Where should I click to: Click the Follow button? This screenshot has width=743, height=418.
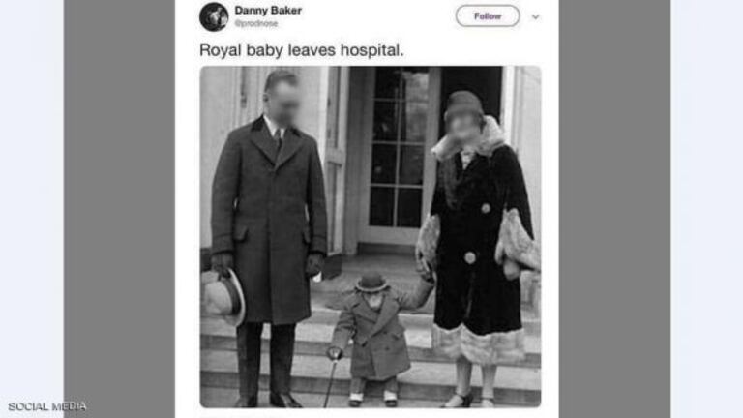[488, 16]
